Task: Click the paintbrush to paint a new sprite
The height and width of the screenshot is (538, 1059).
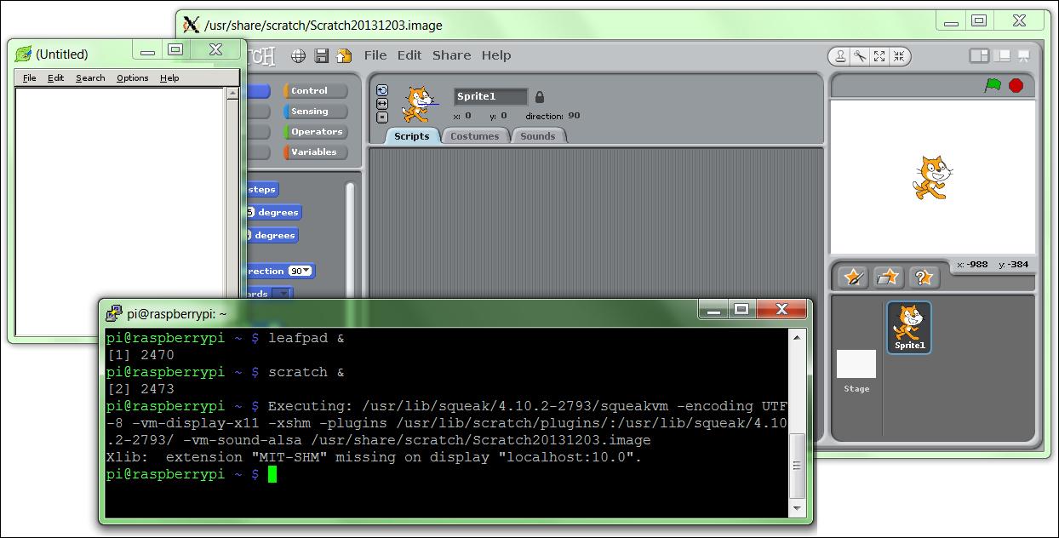Action: pyautogui.click(x=852, y=276)
